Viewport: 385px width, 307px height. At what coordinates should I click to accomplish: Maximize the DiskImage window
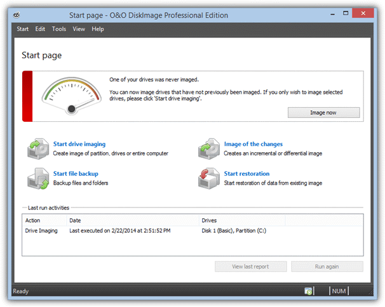click(x=346, y=13)
